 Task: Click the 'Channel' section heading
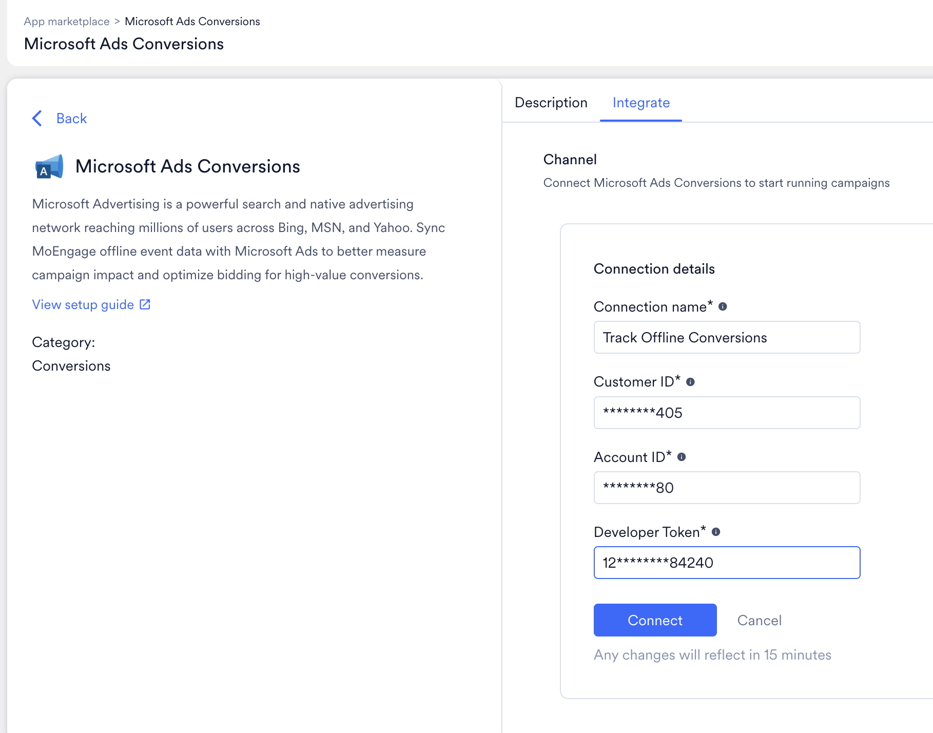click(x=570, y=160)
